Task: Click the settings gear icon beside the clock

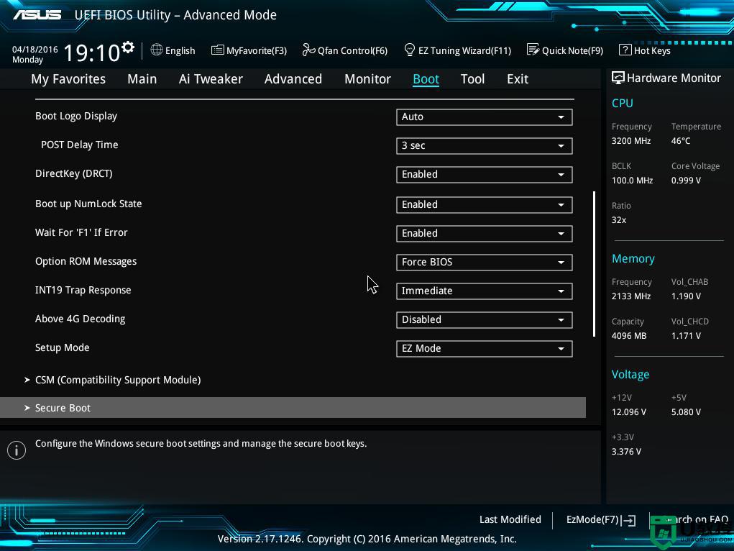Action: coord(128,47)
